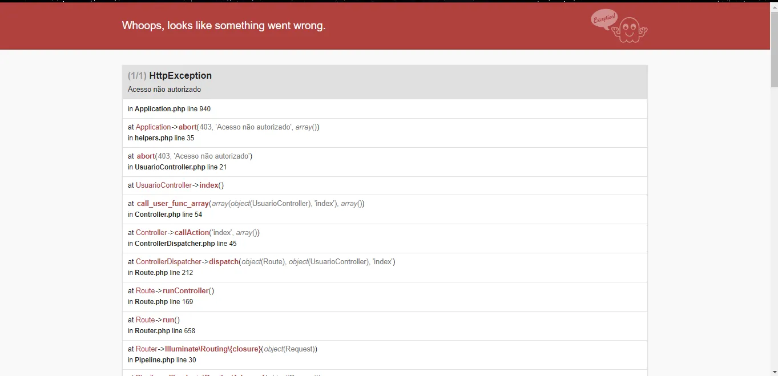Click the Route->runController() trace entry
778x376 pixels.
click(171, 291)
